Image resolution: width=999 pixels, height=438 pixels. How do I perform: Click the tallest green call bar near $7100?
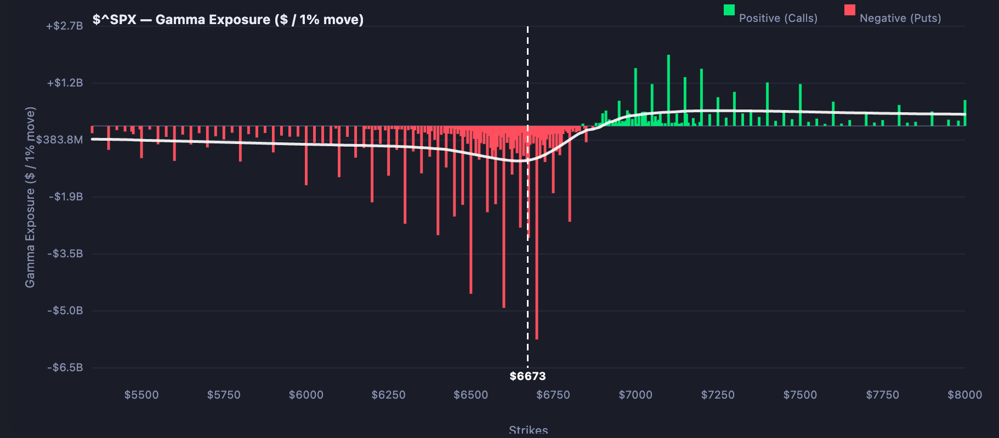click(668, 90)
